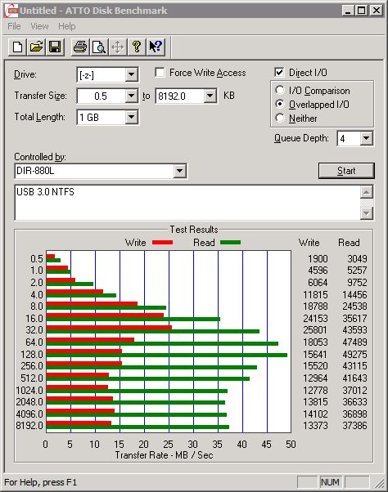Choose the Neither radio option
Viewport: 388px width, 492px height.
(x=280, y=118)
